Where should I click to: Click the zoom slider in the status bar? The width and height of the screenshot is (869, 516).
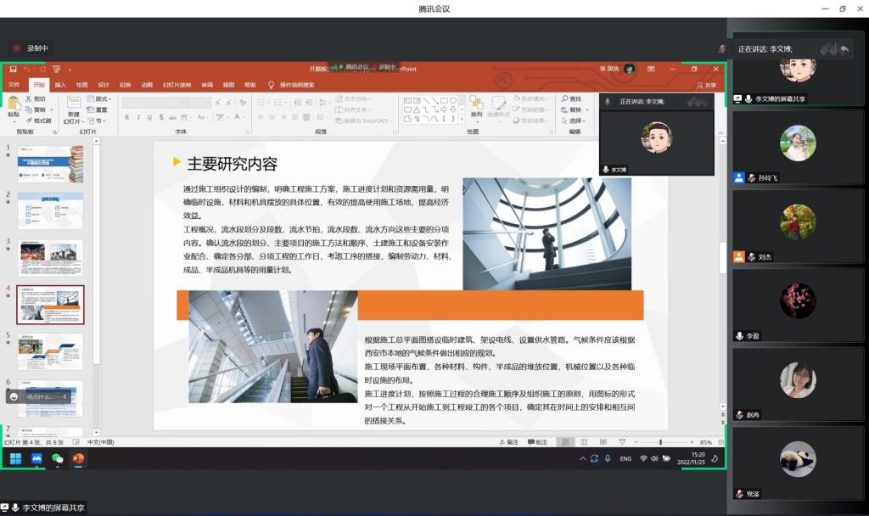662,442
